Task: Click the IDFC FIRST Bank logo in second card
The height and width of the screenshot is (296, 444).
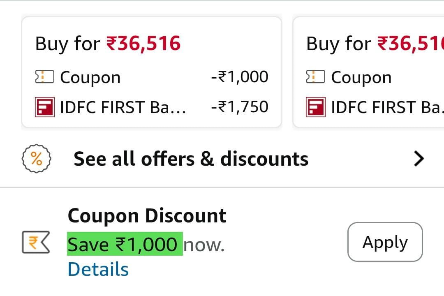Action: pos(315,107)
